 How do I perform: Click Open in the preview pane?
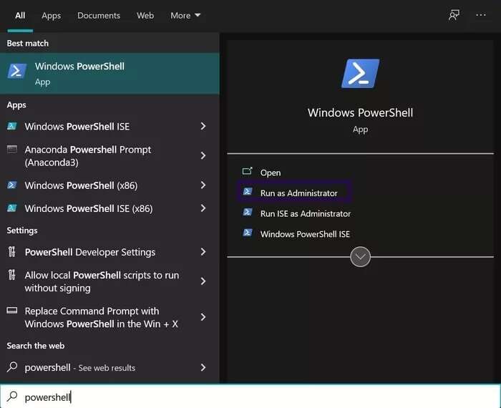[x=271, y=173]
